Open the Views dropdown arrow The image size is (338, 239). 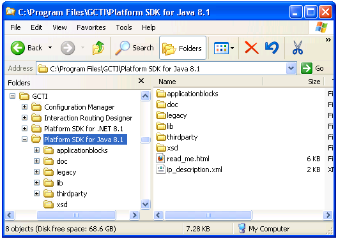[232, 48]
